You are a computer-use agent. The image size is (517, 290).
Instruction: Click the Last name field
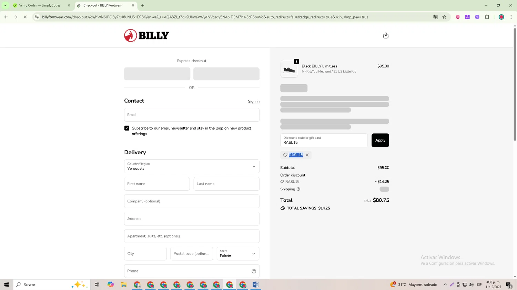click(x=226, y=184)
